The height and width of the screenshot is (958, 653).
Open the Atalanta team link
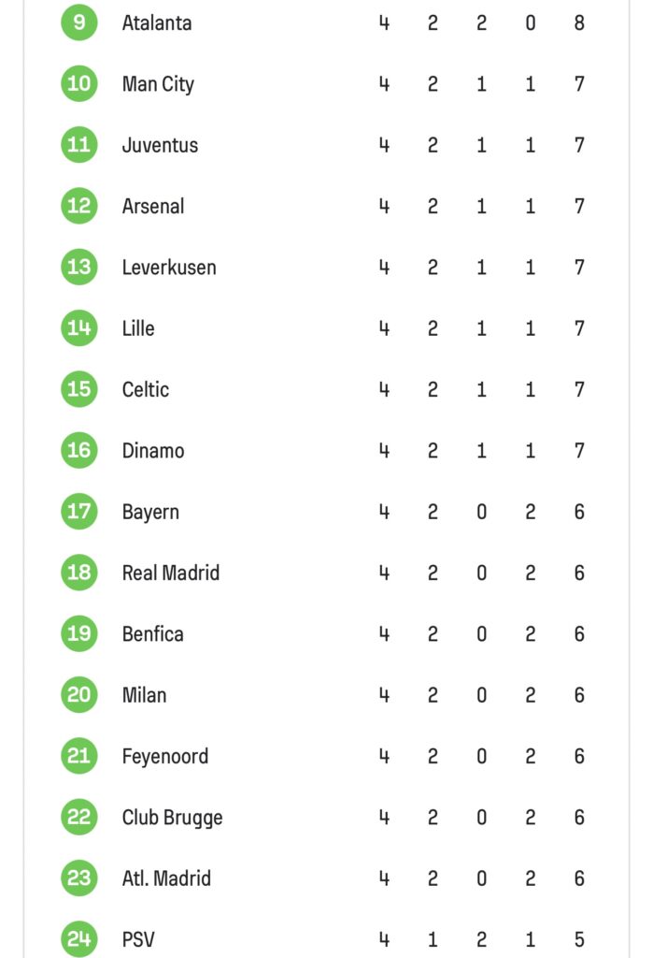pyautogui.click(x=157, y=22)
